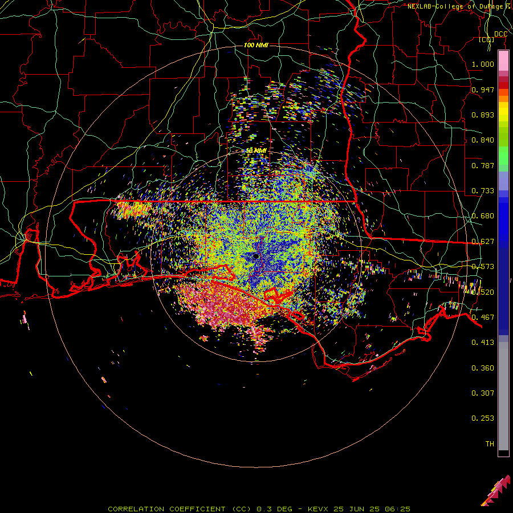
Task: Select the 0.680 color scale value
Action: 483,216
